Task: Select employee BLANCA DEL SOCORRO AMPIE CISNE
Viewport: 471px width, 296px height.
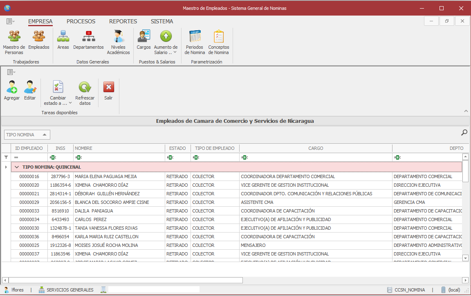Action: coord(236,202)
